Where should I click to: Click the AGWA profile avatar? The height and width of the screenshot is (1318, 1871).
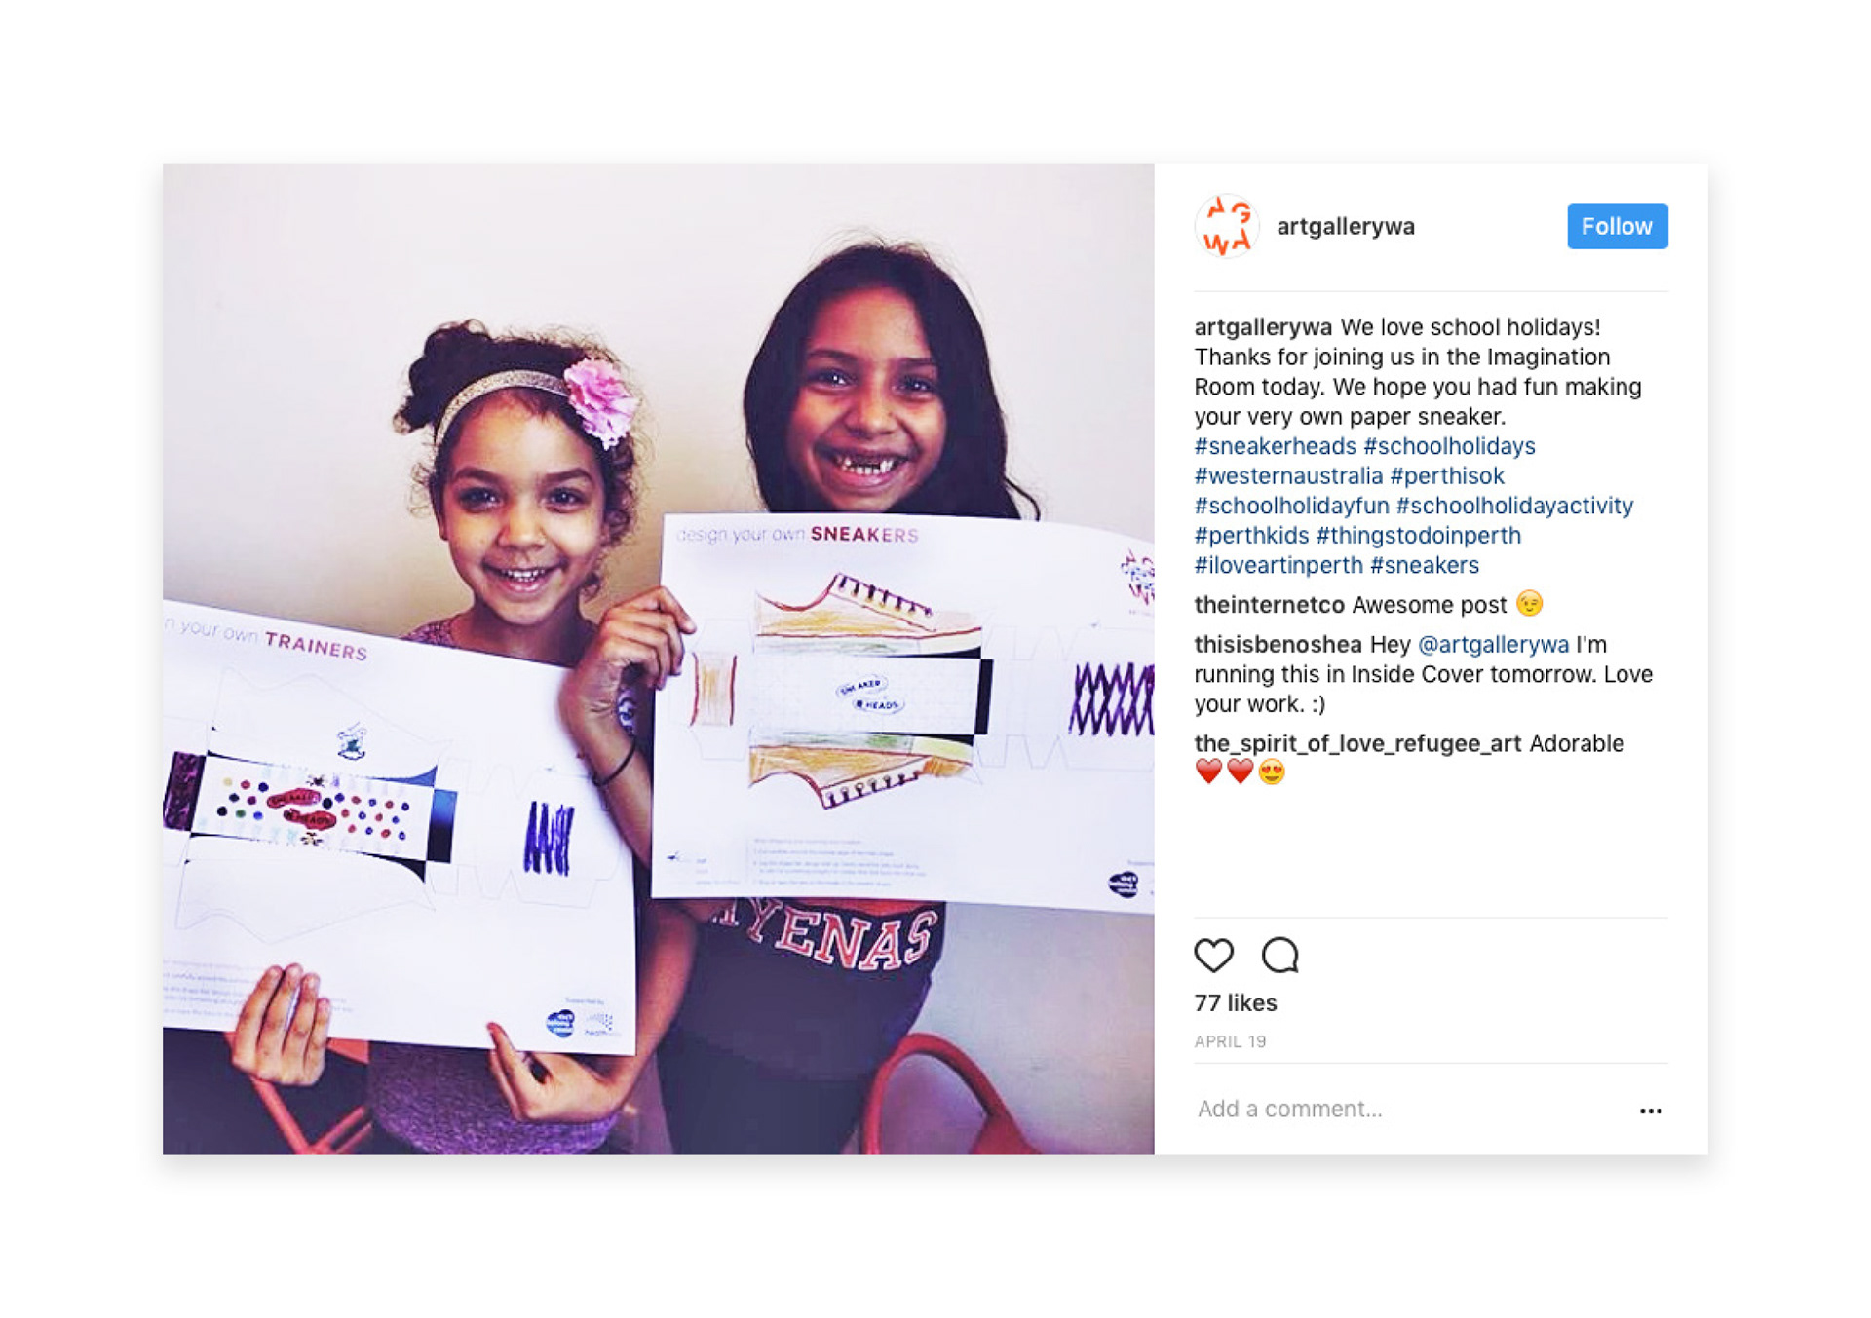pyautogui.click(x=1227, y=226)
